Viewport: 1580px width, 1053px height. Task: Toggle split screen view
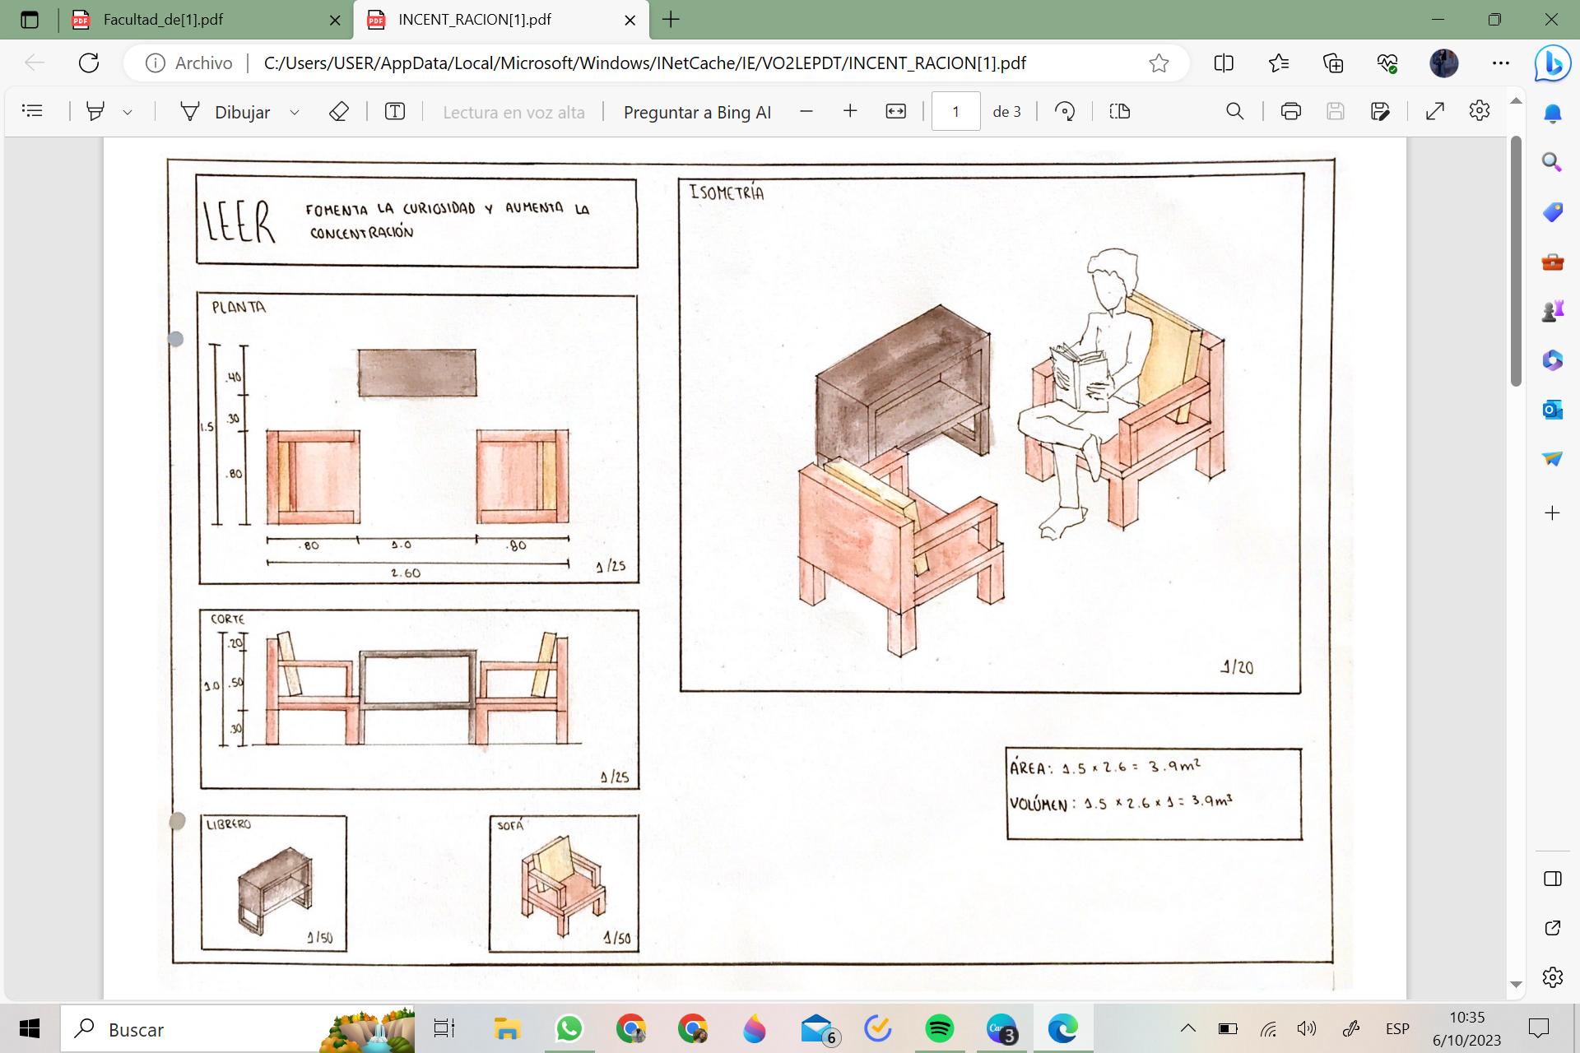tap(1224, 63)
